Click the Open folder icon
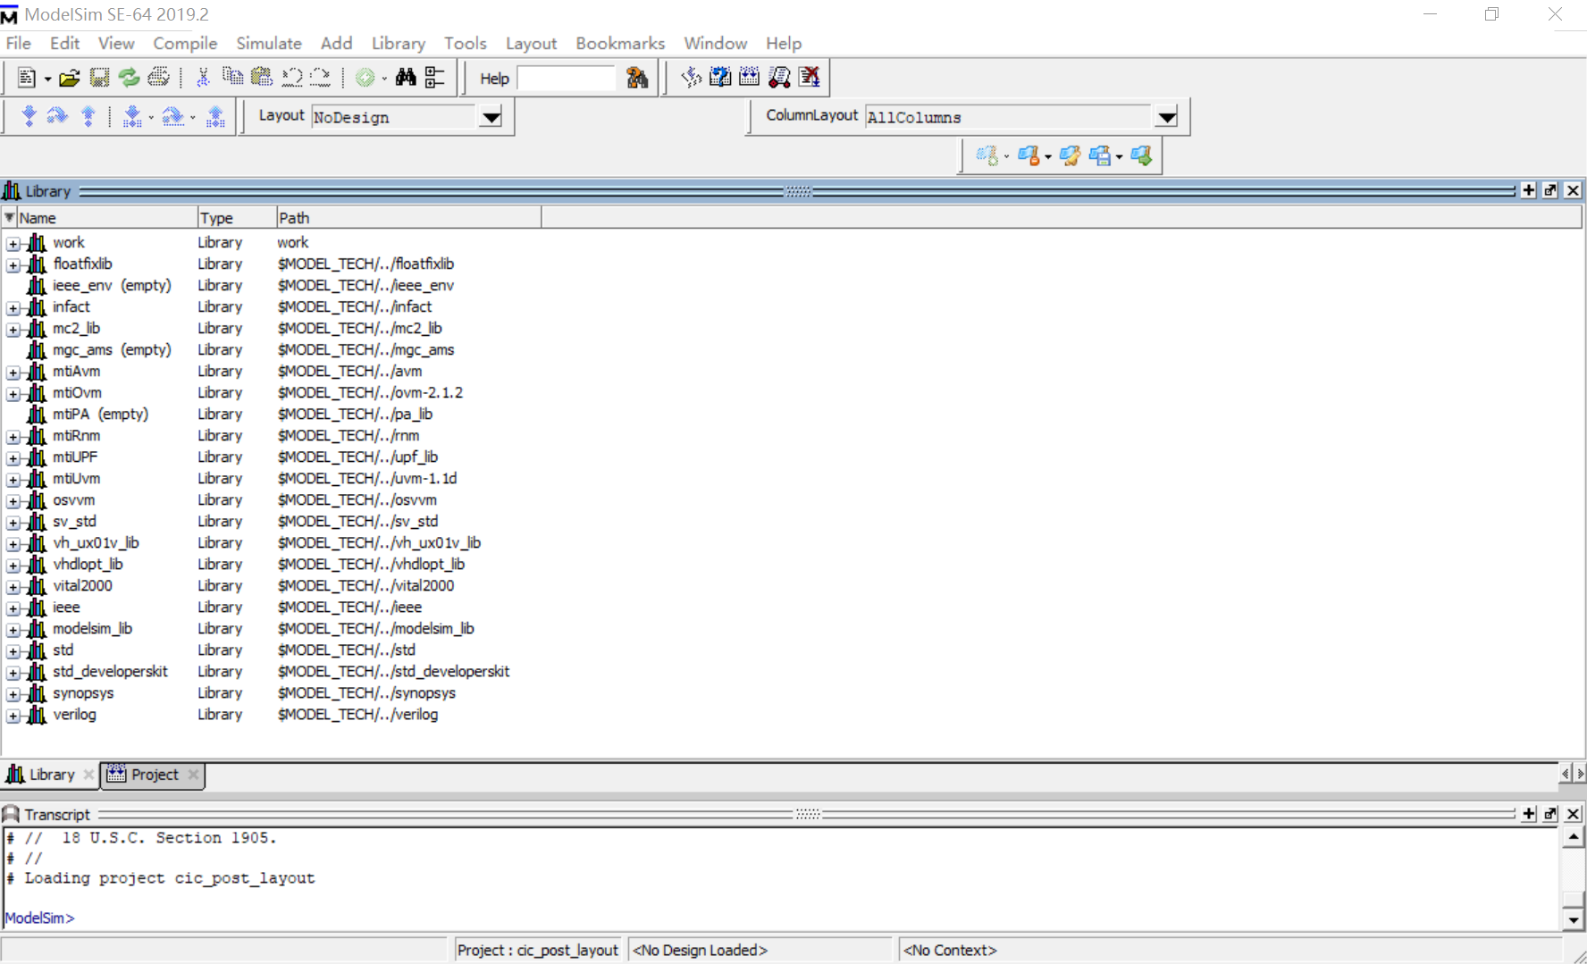1587x964 pixels. point(69,78)
